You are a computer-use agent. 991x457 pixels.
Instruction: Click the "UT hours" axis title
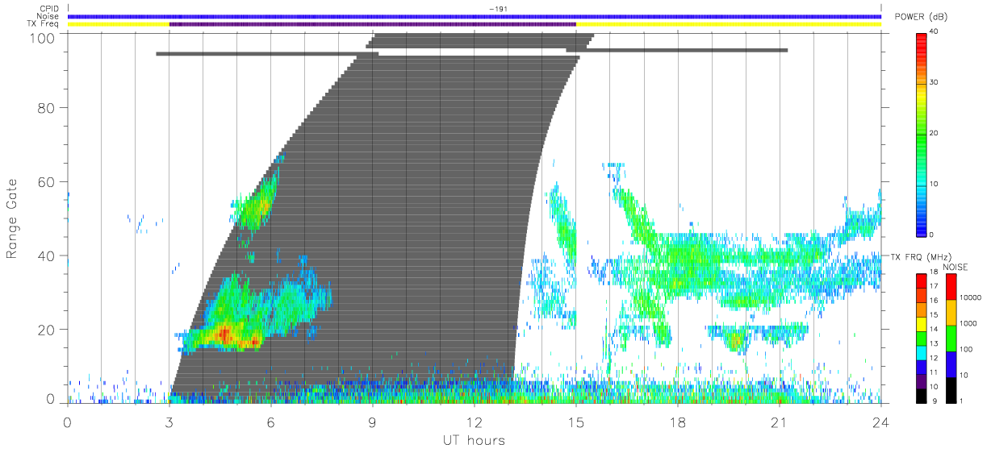point(473,440)
